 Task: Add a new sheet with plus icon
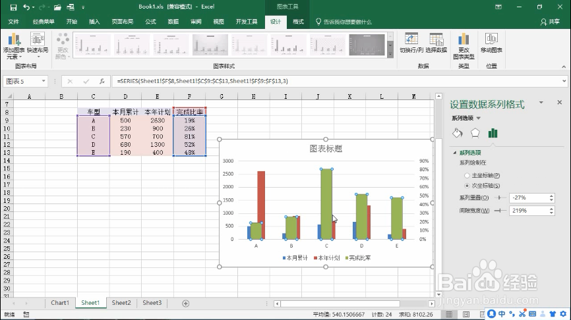tap(185, 304)
